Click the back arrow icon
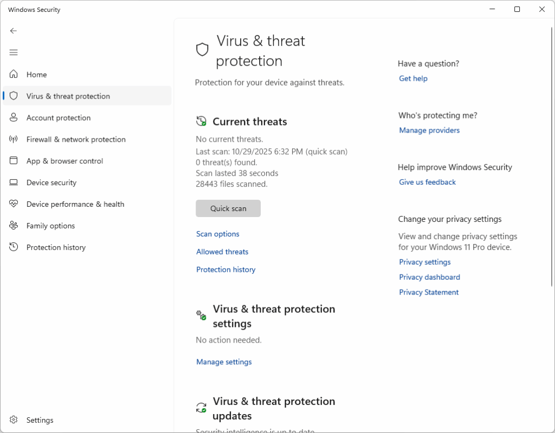The height and width of the screenshot is (433, 555). pos(14,31)
